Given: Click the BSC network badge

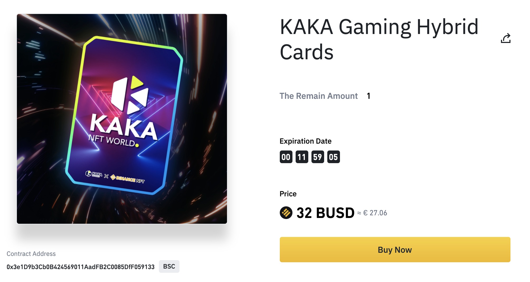Looking at the screenshot, I should (169, 266).
